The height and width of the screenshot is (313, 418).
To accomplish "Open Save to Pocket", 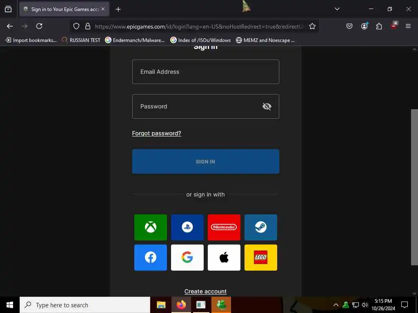I will tap(349, 26).
